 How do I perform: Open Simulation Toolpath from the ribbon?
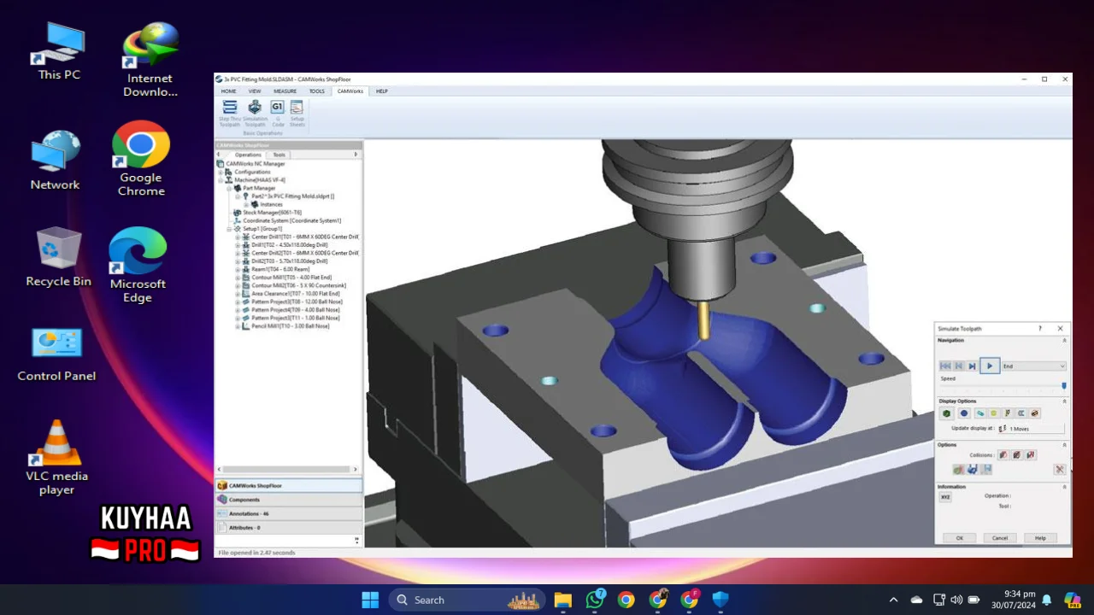click(255, 114)
